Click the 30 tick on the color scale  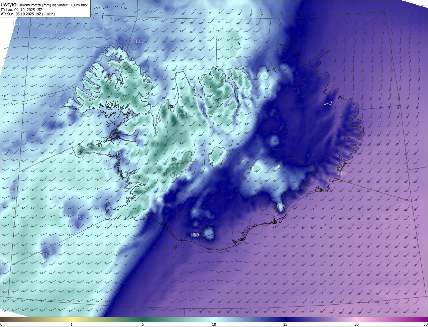tap(356, 324)
